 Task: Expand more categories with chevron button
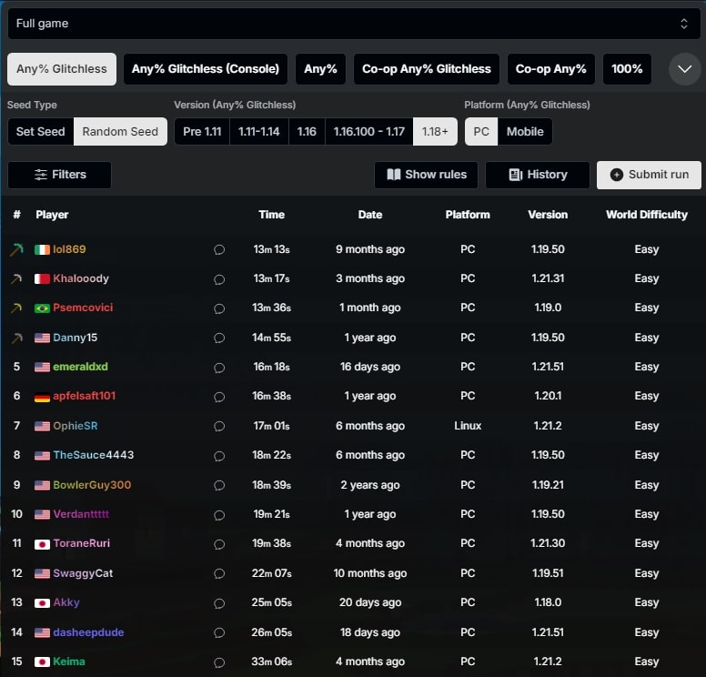pos(685,69)
